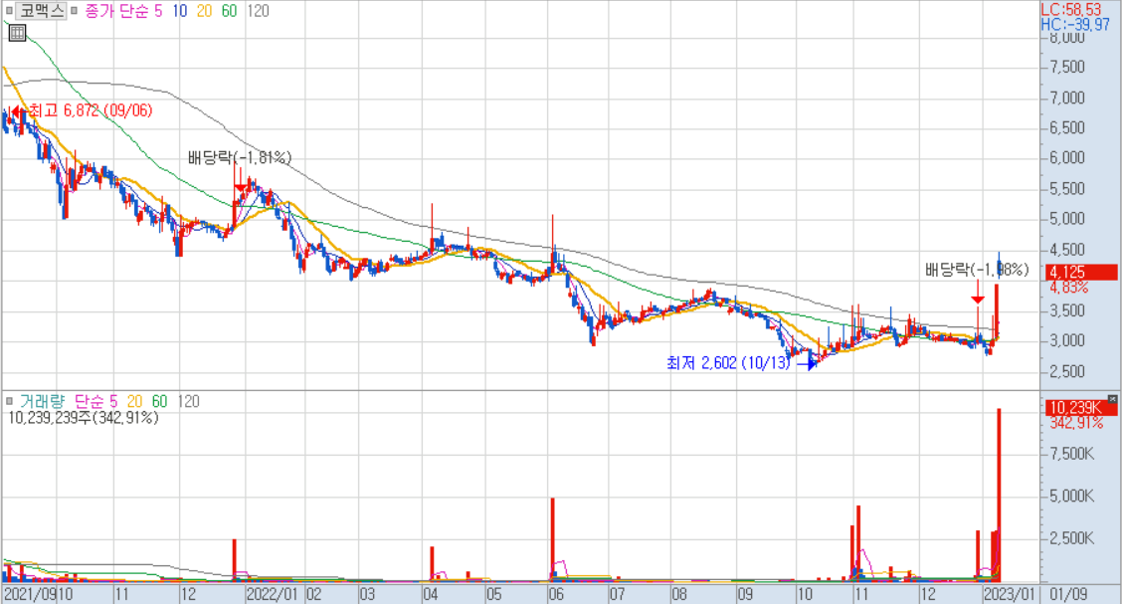Screen dimensions: 1122x604
Task: Click the 10,239,239주(342.91%) volume readout
Action: (x=83, y=418)
